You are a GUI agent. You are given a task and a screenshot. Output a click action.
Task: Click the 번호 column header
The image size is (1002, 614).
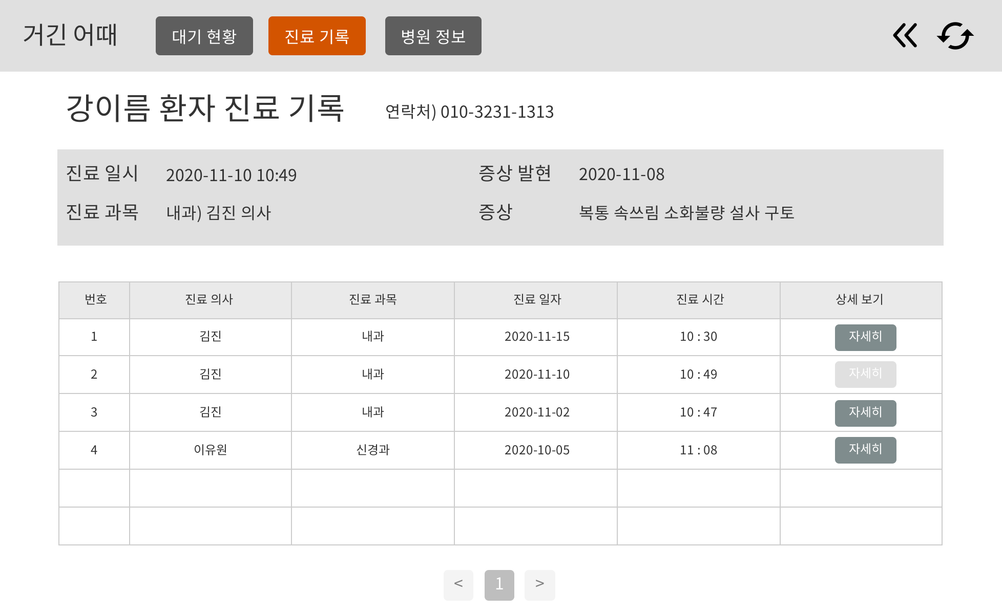[95, 300]
